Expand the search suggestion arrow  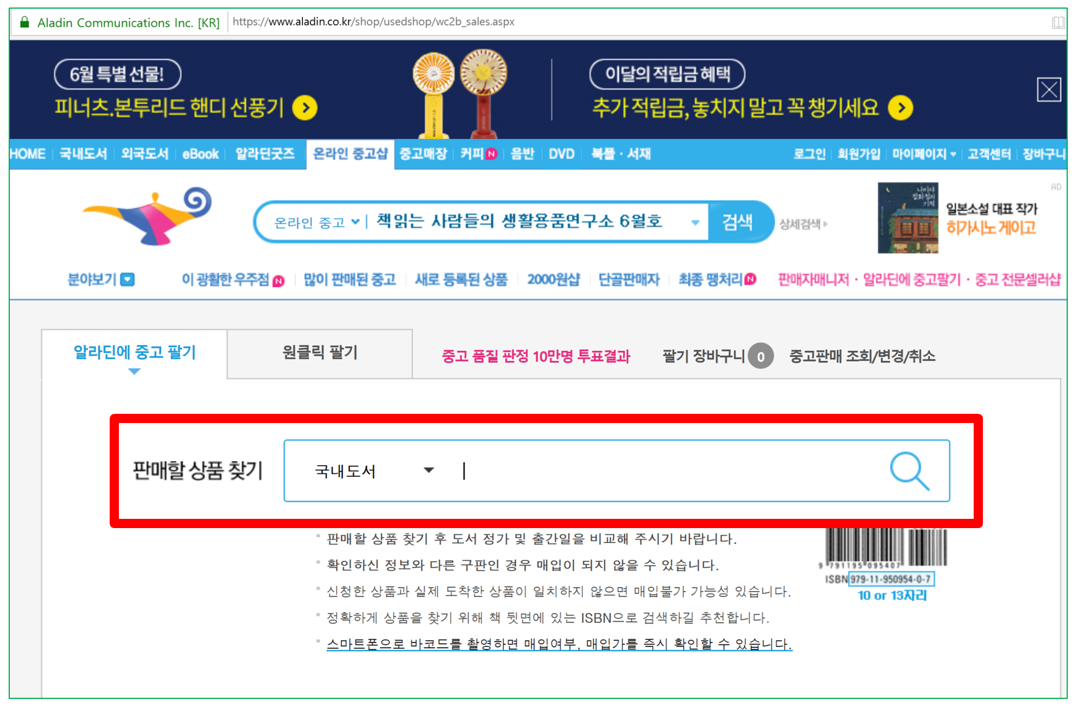tap(695, 222)
